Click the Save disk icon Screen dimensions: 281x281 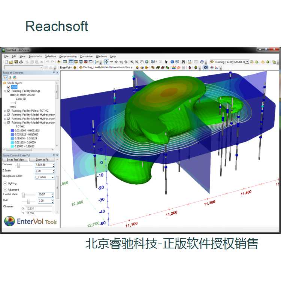point(16,62)
